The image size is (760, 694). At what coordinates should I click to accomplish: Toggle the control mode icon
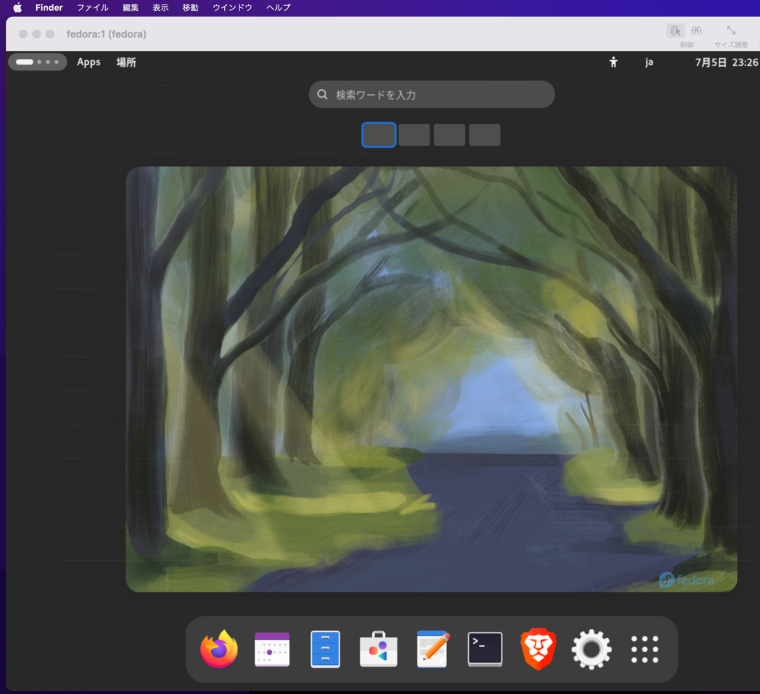[676, 30]
